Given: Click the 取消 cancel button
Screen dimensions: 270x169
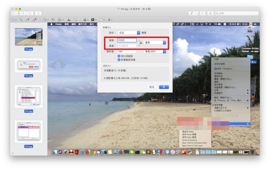Looking at the screenshot, I should click(151, 87).
